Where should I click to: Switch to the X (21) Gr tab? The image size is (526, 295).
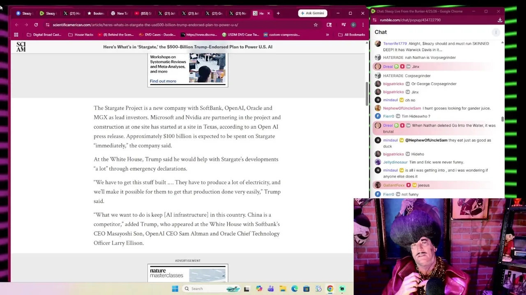click(x=214, y=13)
